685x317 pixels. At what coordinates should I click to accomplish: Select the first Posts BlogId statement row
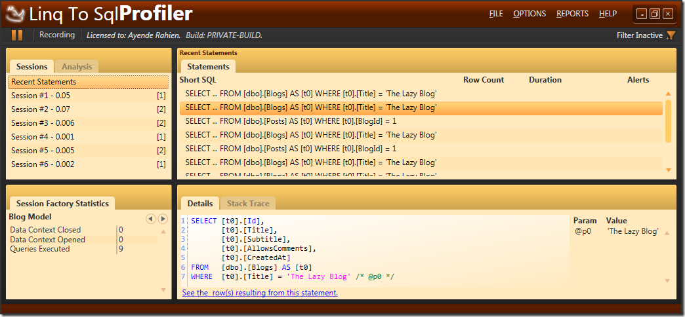click(421, 121)
